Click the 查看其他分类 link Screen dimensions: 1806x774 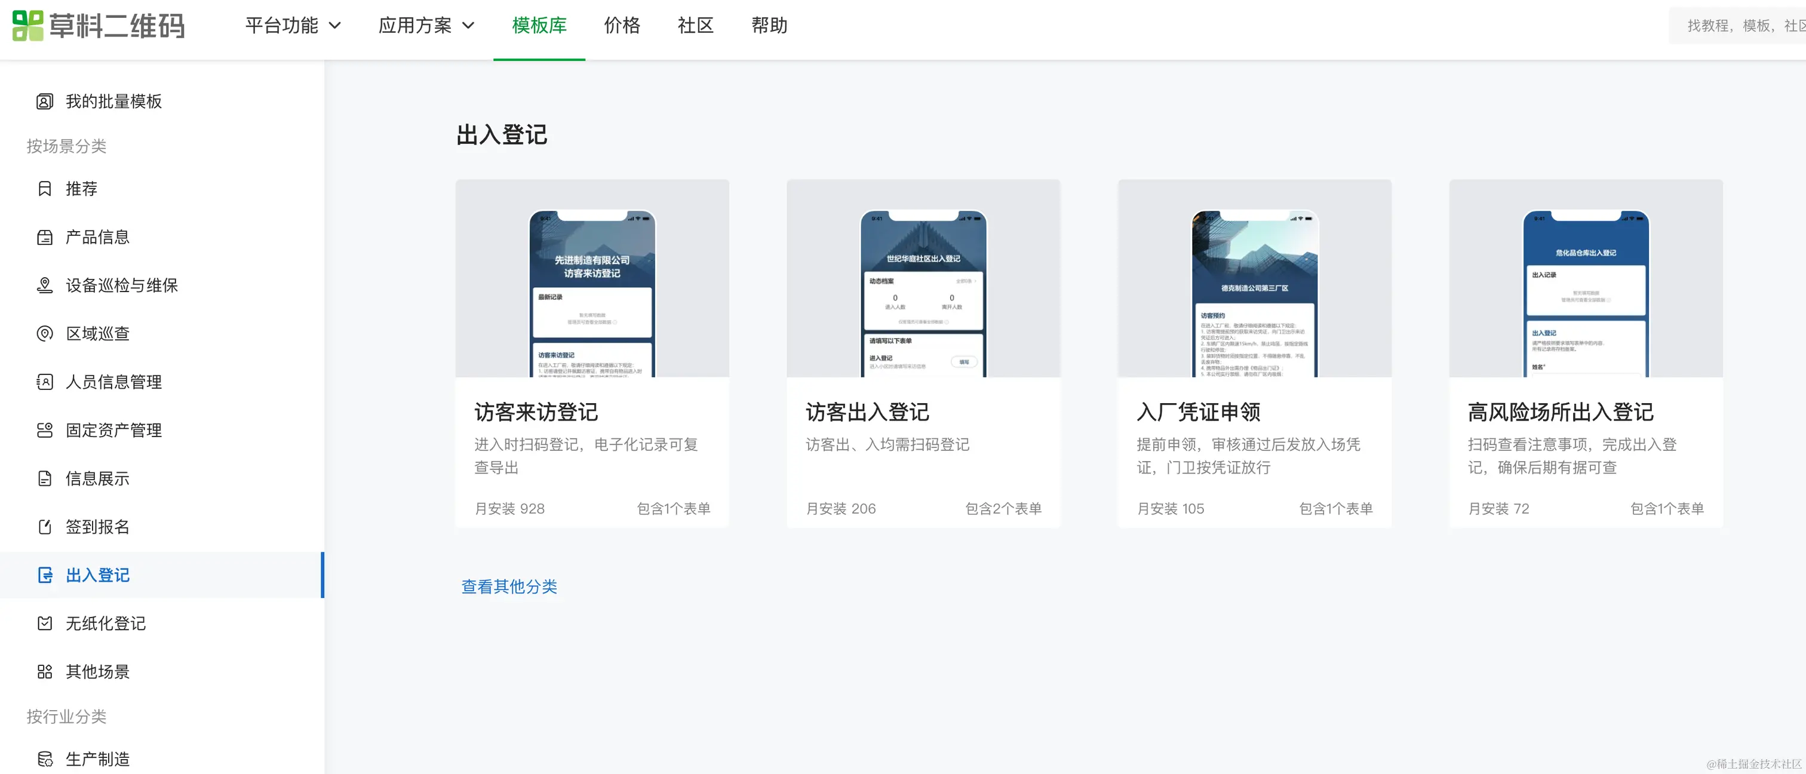point(509,586)
